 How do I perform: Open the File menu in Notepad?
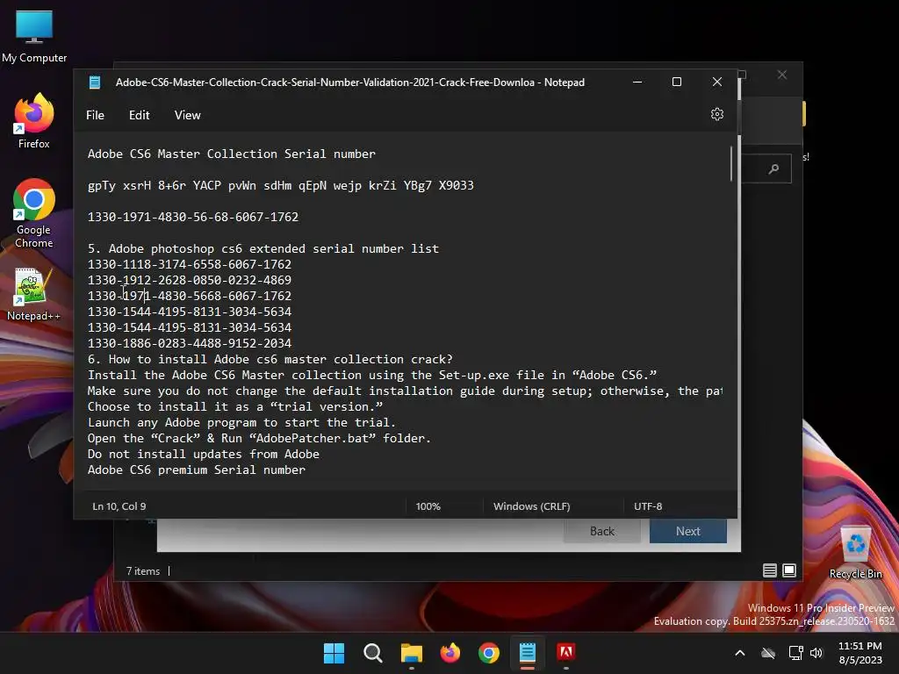click(95, 115)
